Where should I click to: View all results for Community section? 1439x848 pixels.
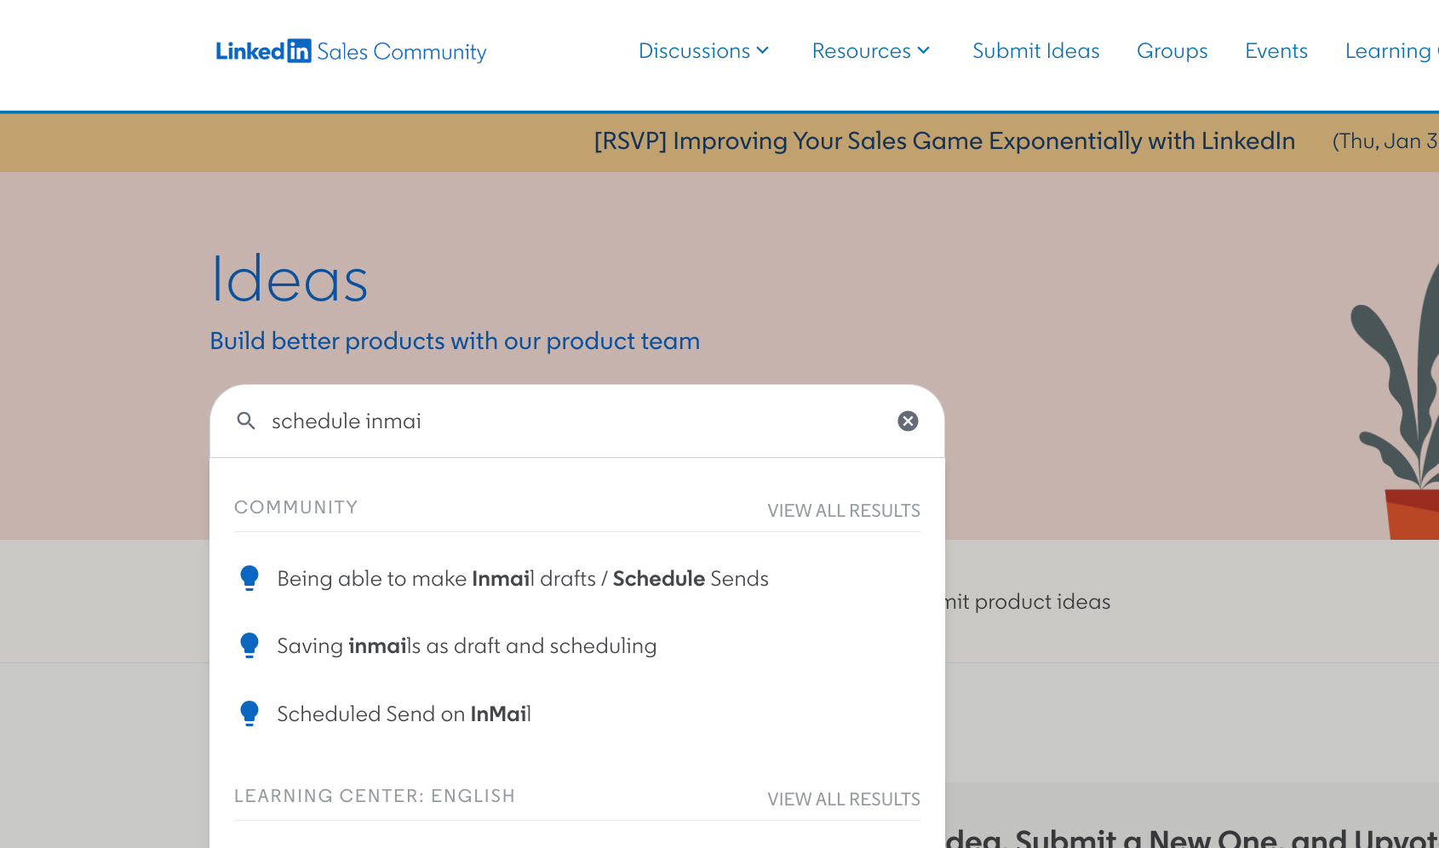[844, 510]
